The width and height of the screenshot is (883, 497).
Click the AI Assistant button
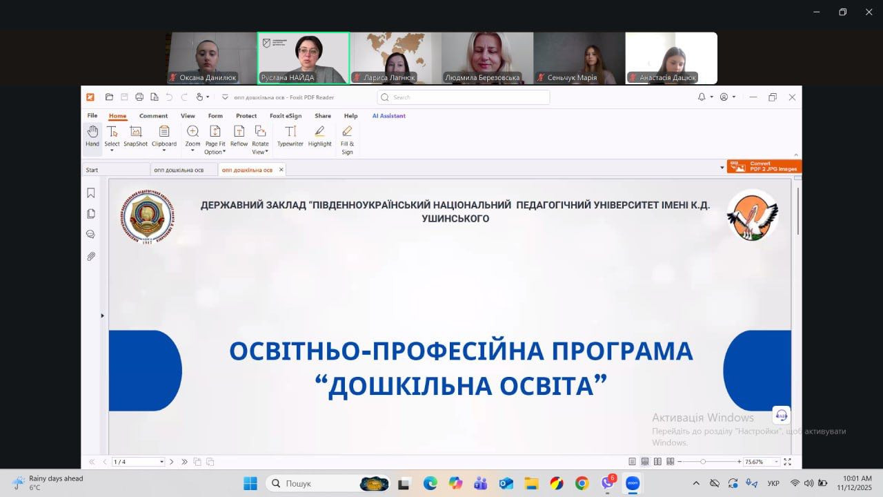point(388,116)
